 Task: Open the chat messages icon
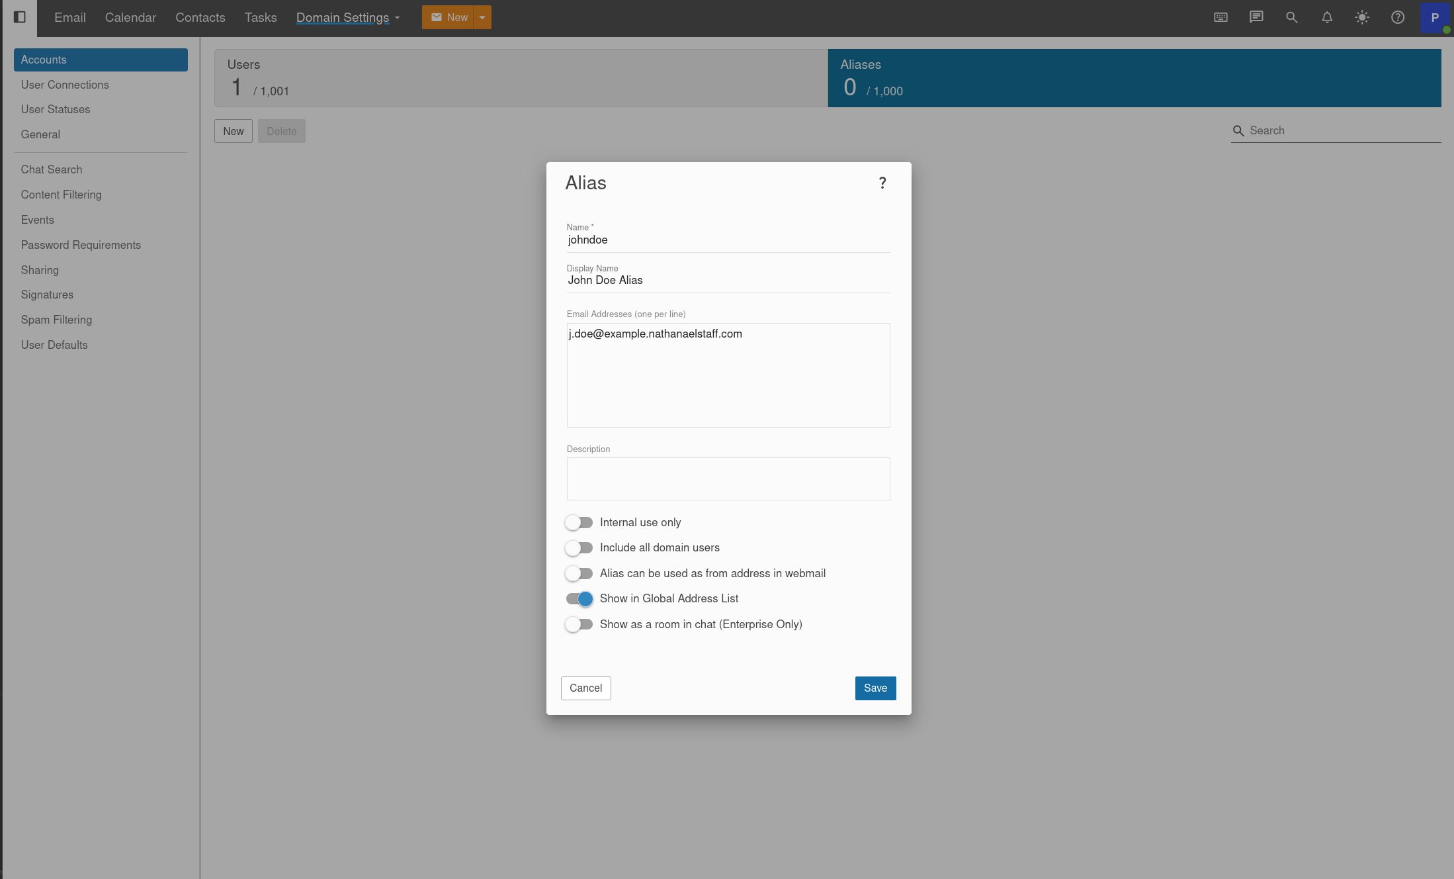point(1256,18)
